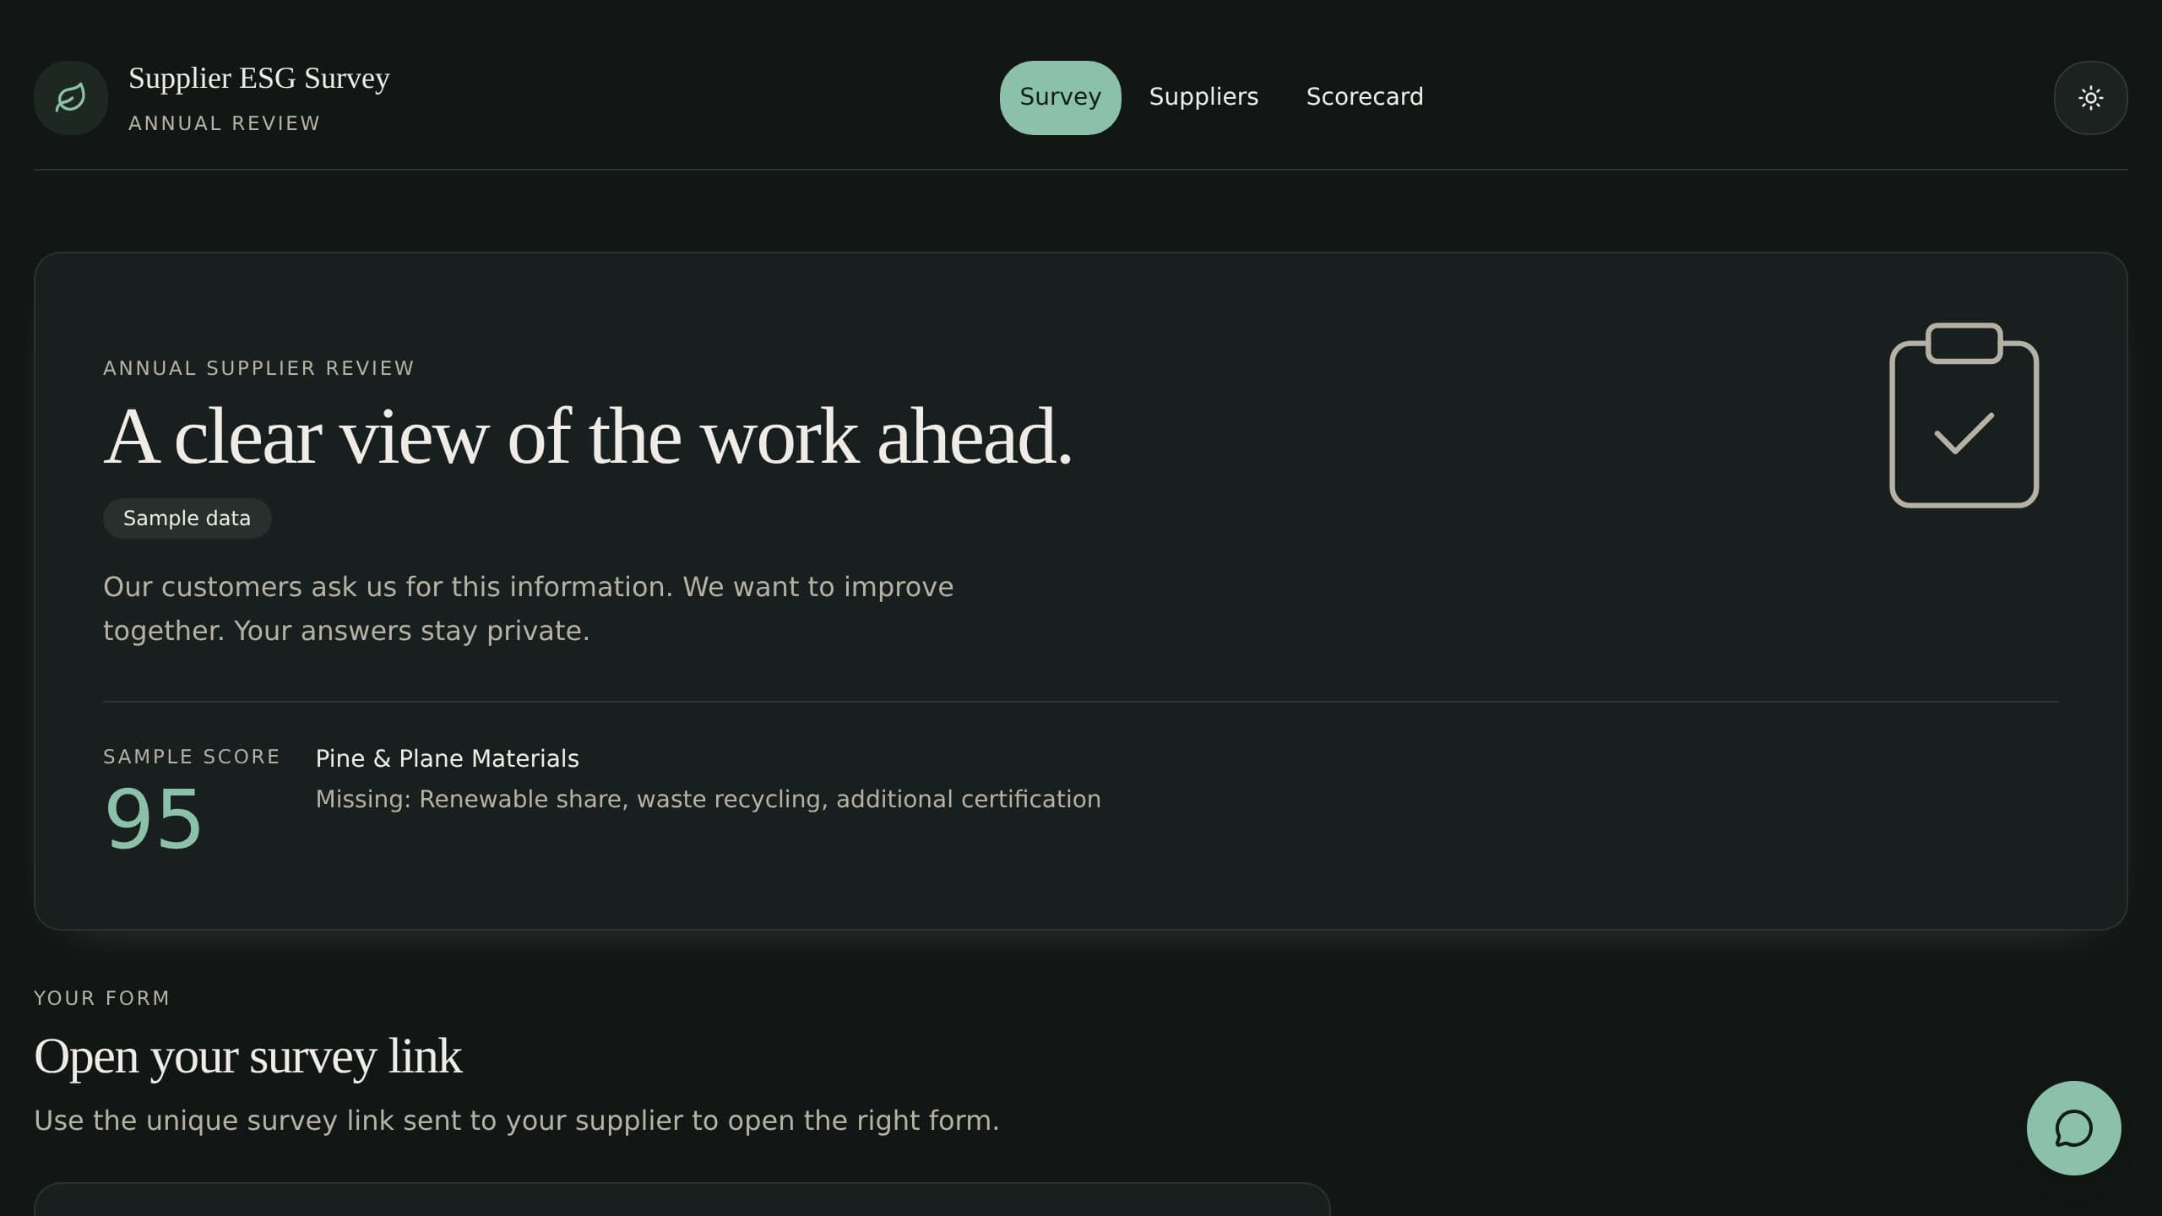
Task: Click the Use the unique survey link text
Action: 516,1121
